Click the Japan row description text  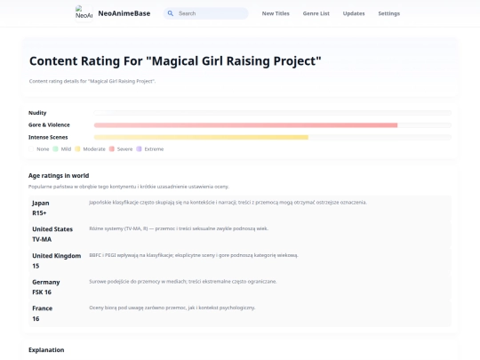(228, 203)
